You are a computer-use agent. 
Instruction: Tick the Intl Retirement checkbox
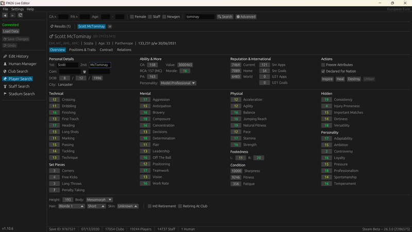pyautogui.click(x=149, y=206)
